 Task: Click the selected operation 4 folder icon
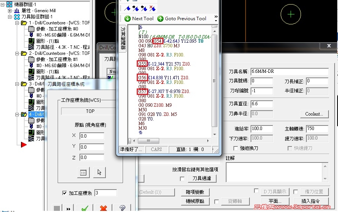(x=24, y=114)
